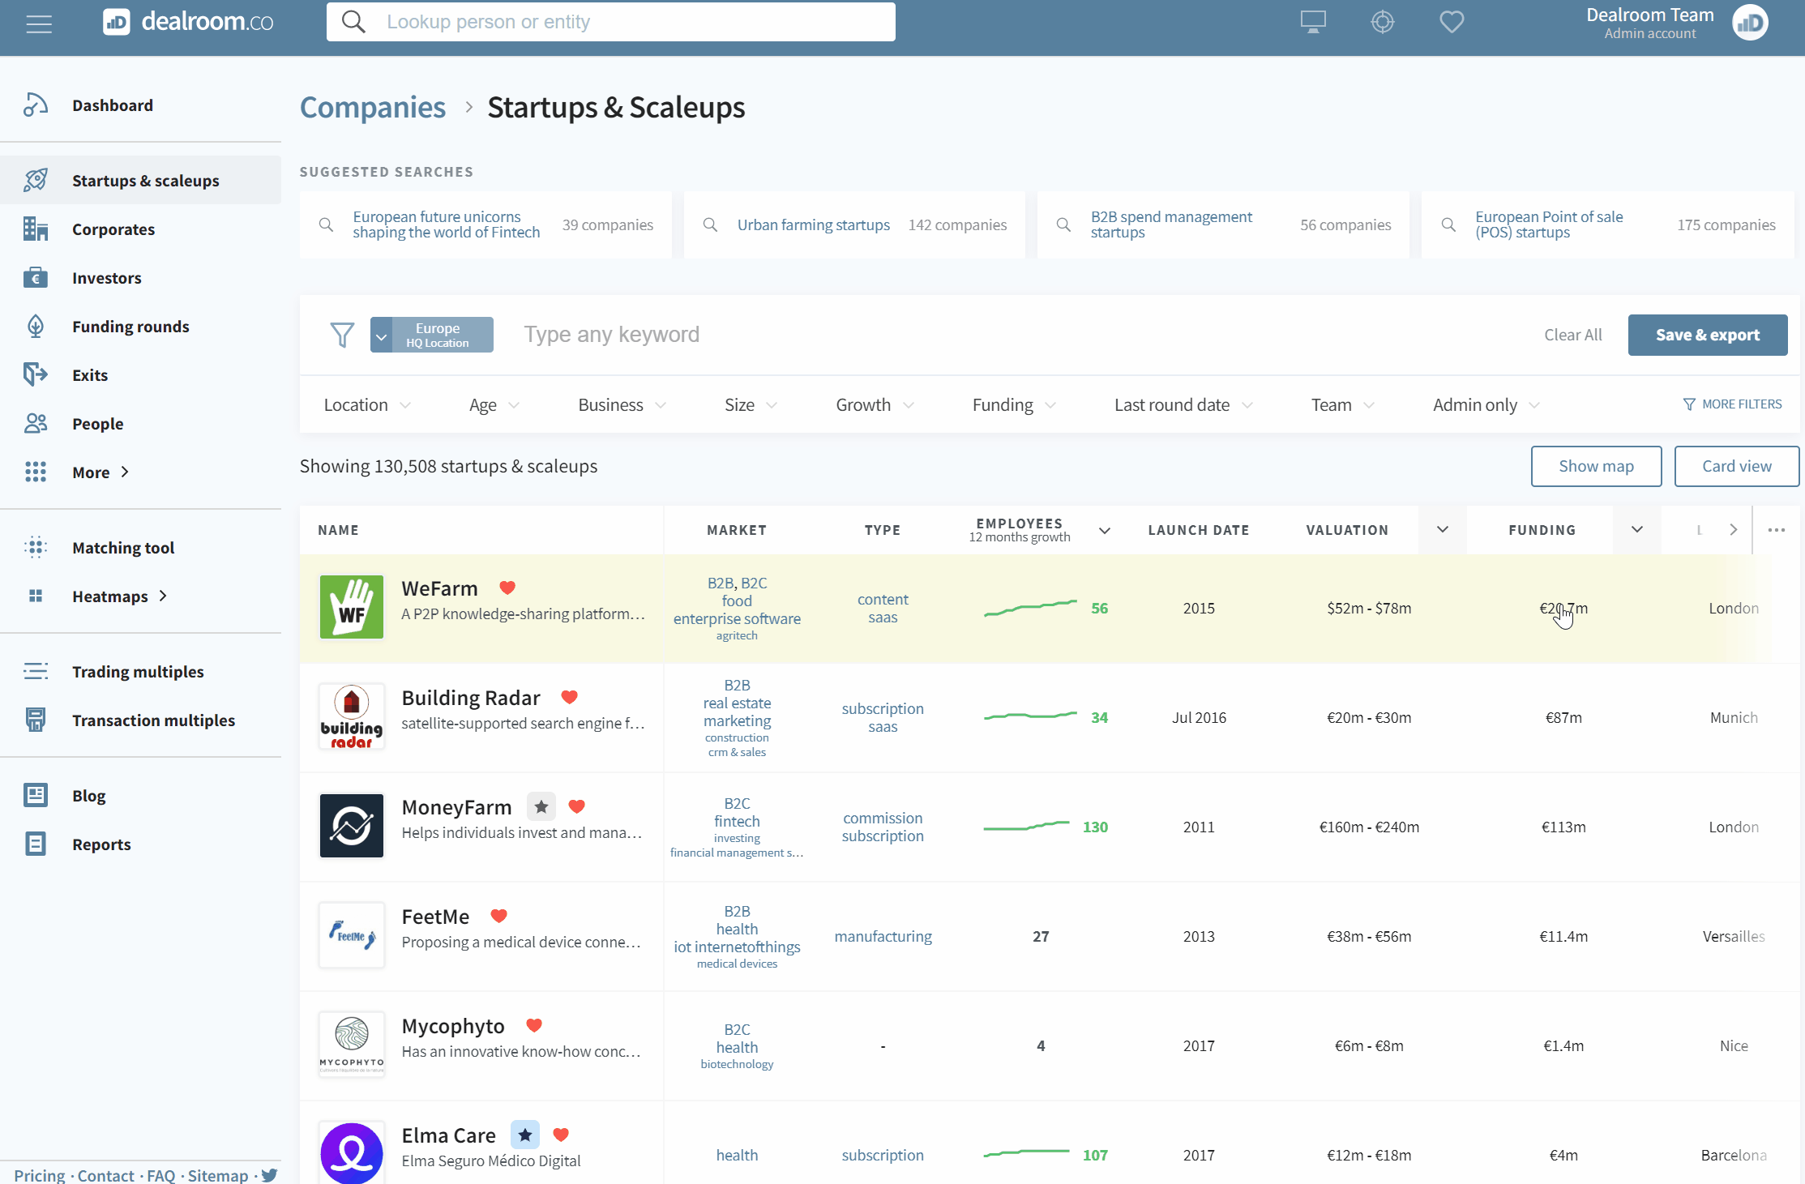The height and width of the screenshot is (1184, 1805).
Task: Go to Dashboard
Action: [112, 105]
